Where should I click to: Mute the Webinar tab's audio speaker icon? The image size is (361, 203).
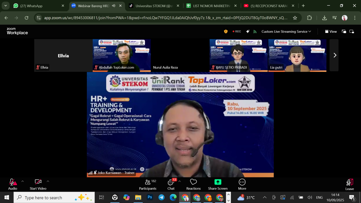point(114,6)
